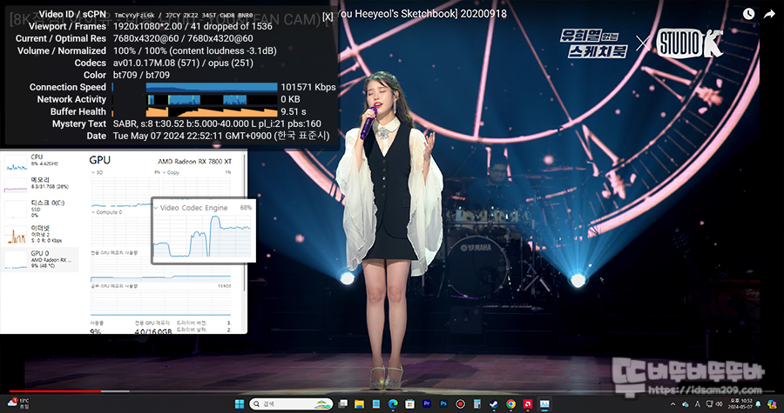
Task: Select 메모리 in Task Manager sidebar
Action: point(40,183)
